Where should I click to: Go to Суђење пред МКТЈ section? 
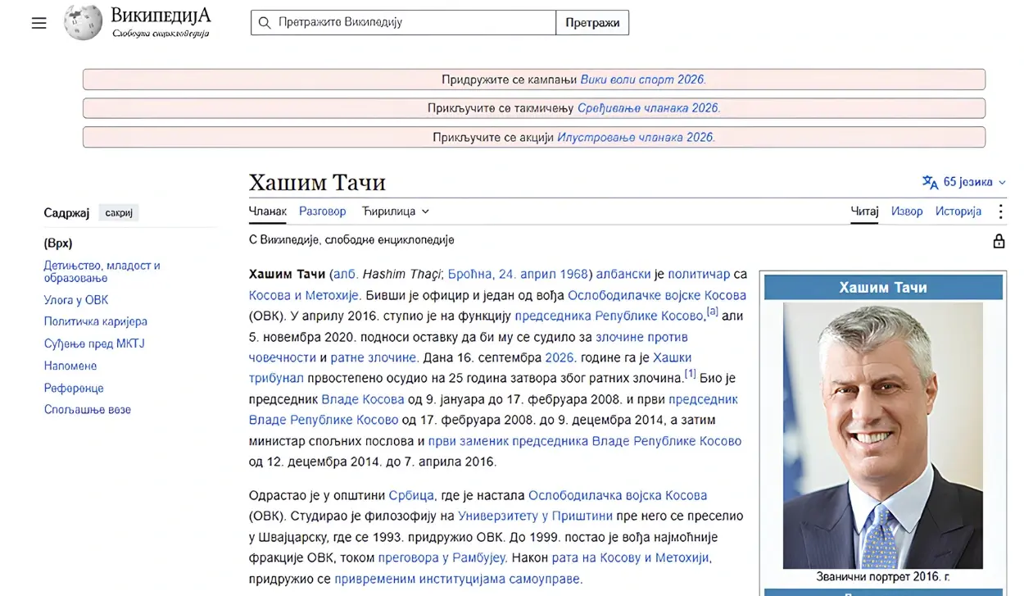point(94,343)
